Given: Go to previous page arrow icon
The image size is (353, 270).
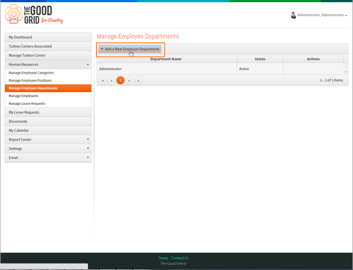Looking at the screenshot, I should coord(111,81).
